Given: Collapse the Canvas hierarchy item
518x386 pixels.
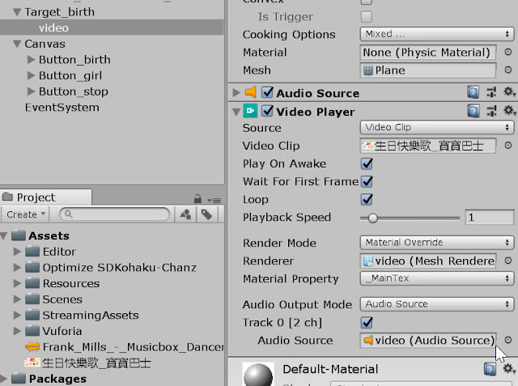Looking at the screenshot, I should pyautogui.click(x=17, y=45).
